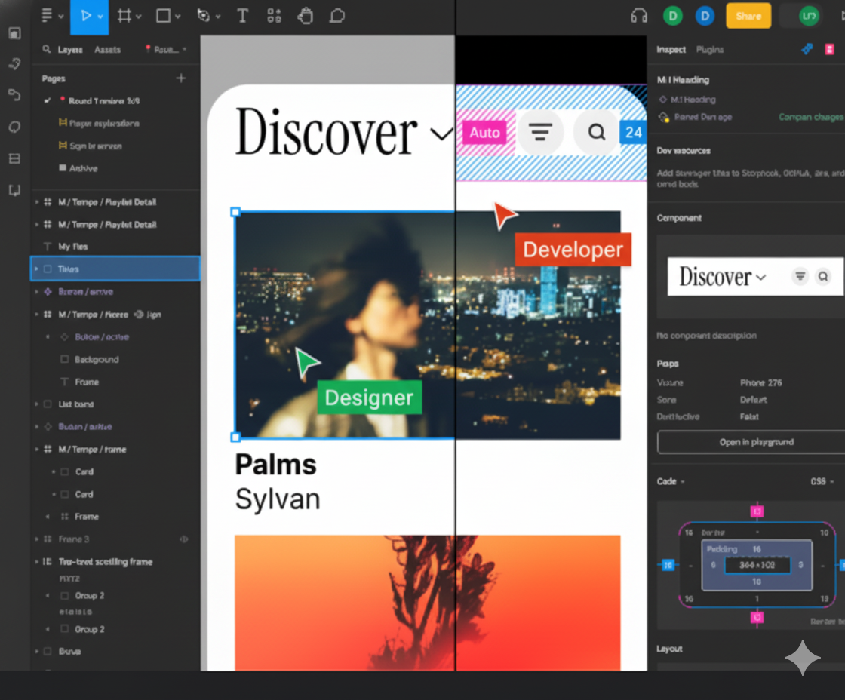Image resolution: width=845 pixels, height=700 pixels.
Task: Click the Share button
Action: click(748, 15)
